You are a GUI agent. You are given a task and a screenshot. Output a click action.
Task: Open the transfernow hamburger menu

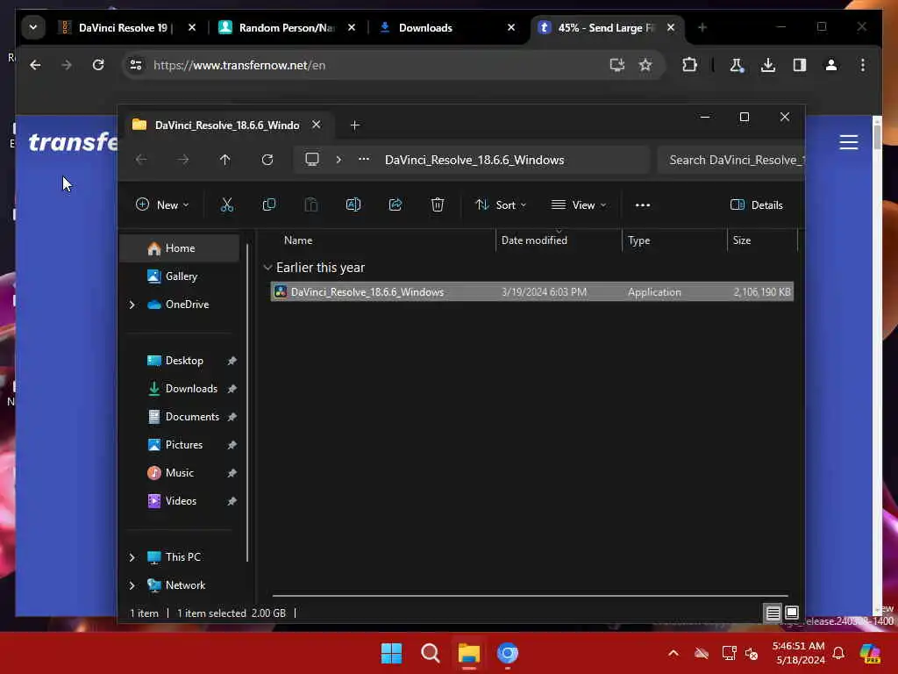[848, 142]
